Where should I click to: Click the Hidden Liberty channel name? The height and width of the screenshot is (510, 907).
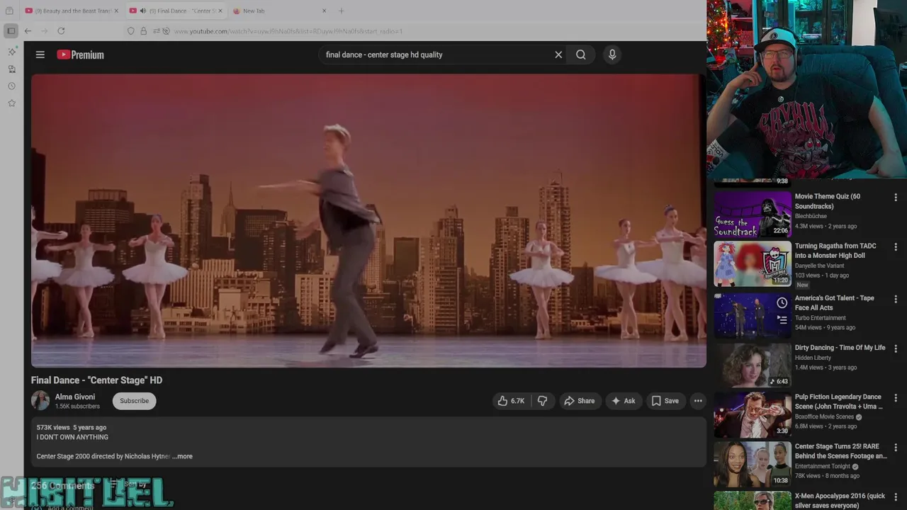point(813,358)
